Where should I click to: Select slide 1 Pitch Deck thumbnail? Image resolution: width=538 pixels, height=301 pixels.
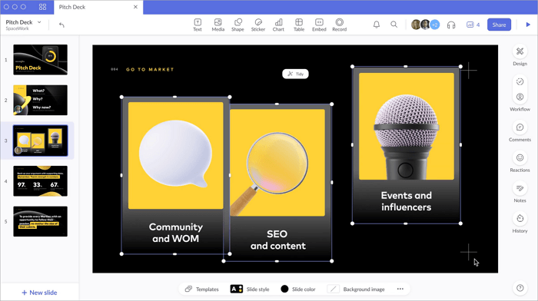(41, 60)
